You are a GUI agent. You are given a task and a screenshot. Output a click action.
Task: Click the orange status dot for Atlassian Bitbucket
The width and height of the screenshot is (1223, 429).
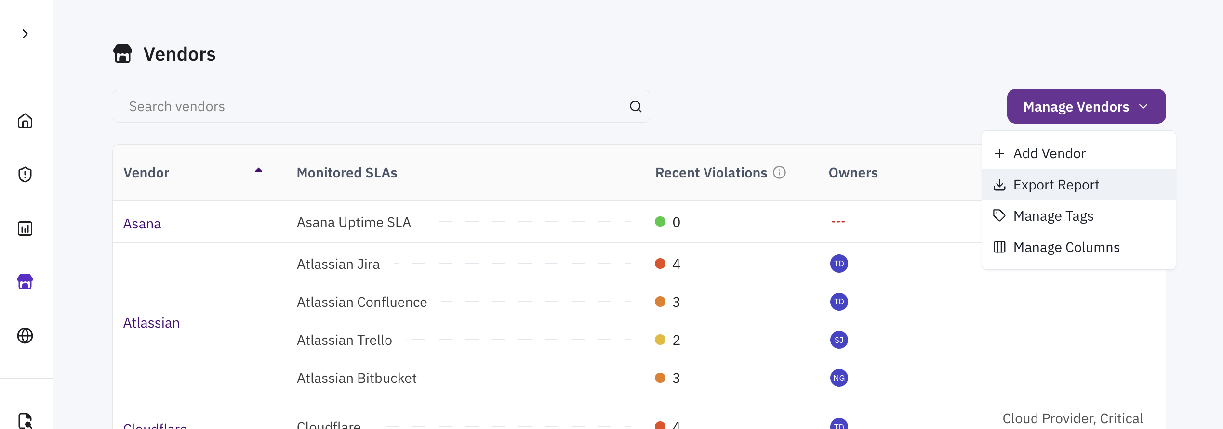pos(660,378)
